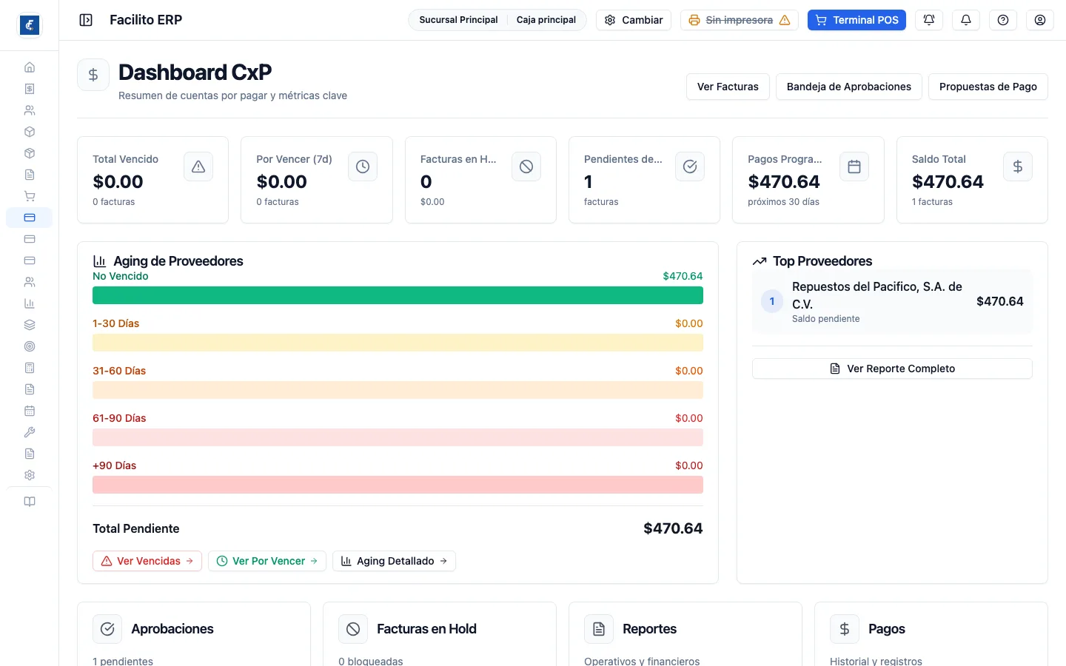Click the Facilito logo in the sidebar
Viewport: 1066px width, 666px height.
coord(30,25)
